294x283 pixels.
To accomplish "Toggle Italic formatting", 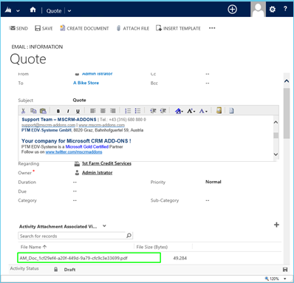I will pyautogui.click(x=68, y=111).
